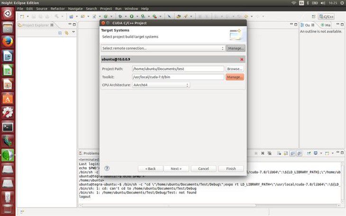Open the Navigate menu
Viewport: 346px width, 216px height.
pyautogui.click(x=75, y=9)
